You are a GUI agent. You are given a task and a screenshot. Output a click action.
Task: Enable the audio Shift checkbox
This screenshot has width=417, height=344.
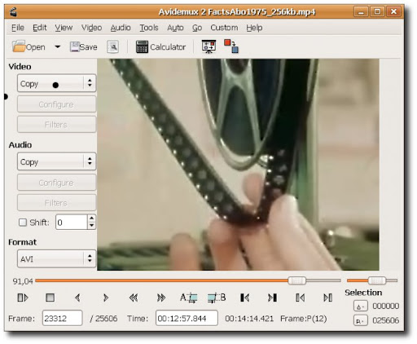pos(23,223)
